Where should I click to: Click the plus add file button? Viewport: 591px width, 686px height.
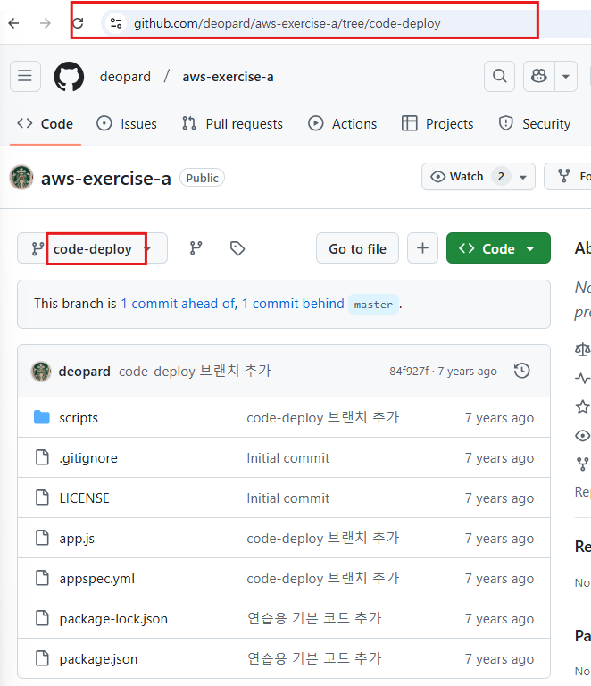coord(422,248)
